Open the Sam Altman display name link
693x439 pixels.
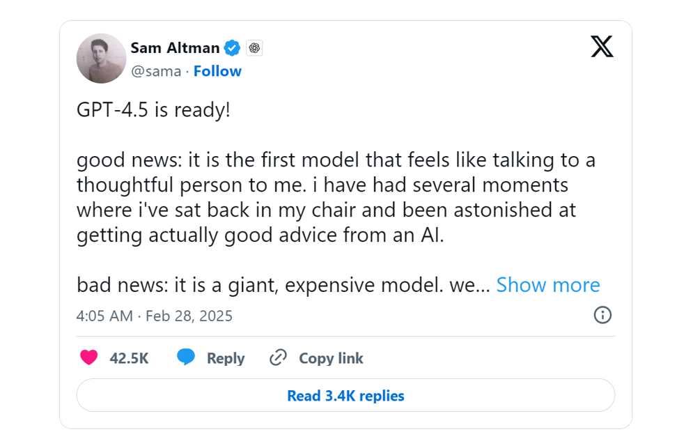coord(175,48)
